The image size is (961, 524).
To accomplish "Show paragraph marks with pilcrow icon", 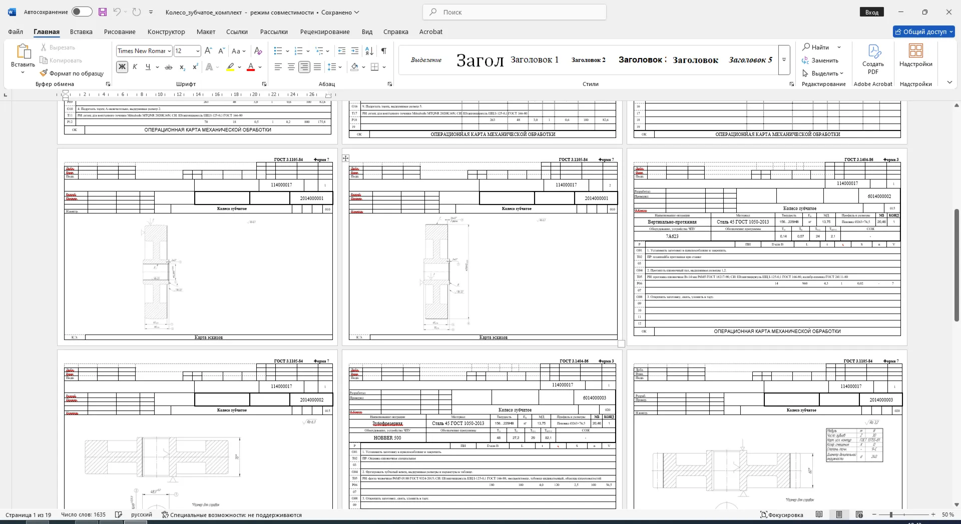I will (x=383, y=51).
